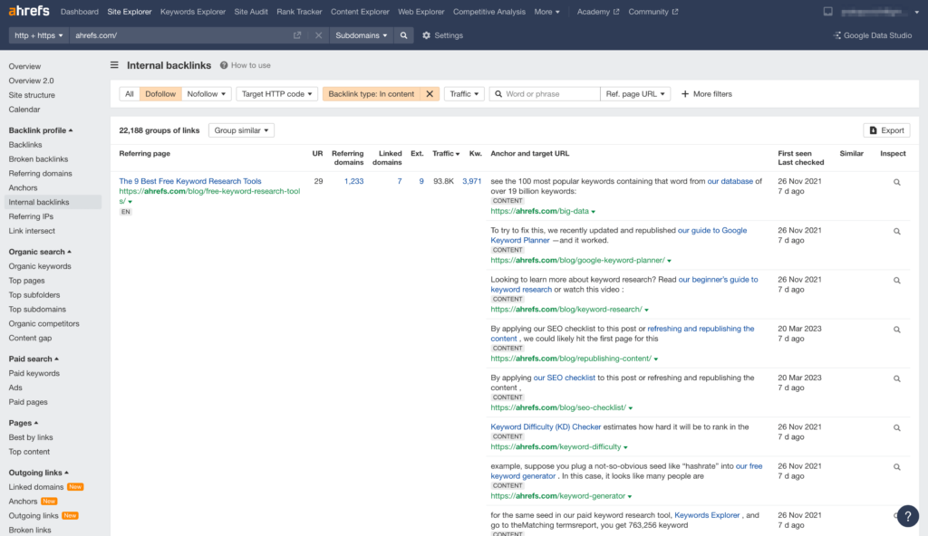
Task: Open the http + https protocol dropdown
Action: pos(38,35)
